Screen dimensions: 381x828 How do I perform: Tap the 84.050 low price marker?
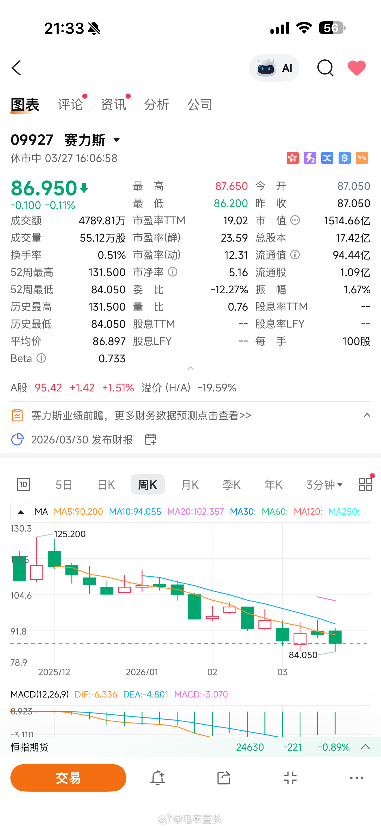(303, 655)
